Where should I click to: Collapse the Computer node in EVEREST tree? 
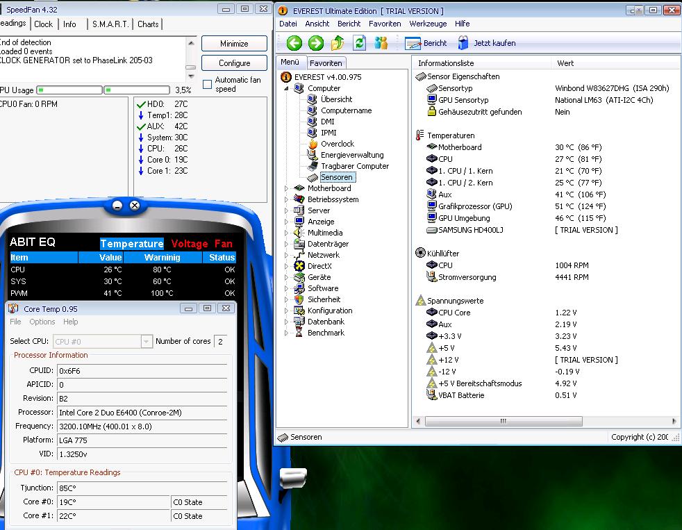tap(286, 88)
